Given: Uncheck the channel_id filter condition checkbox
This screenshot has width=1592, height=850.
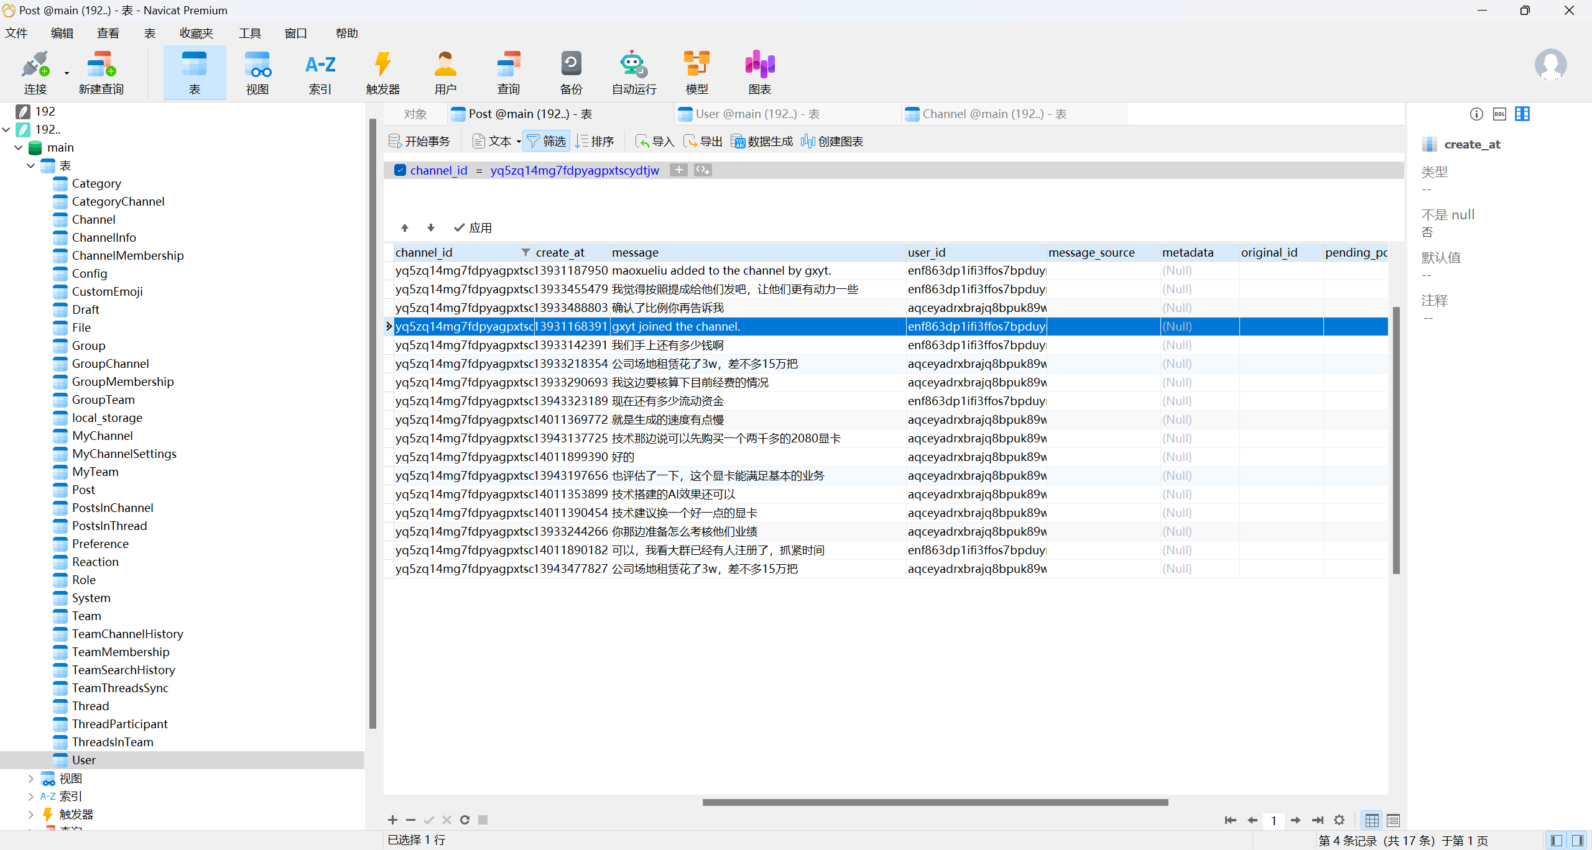Looking at the screenshot, I should click(400, 170).
